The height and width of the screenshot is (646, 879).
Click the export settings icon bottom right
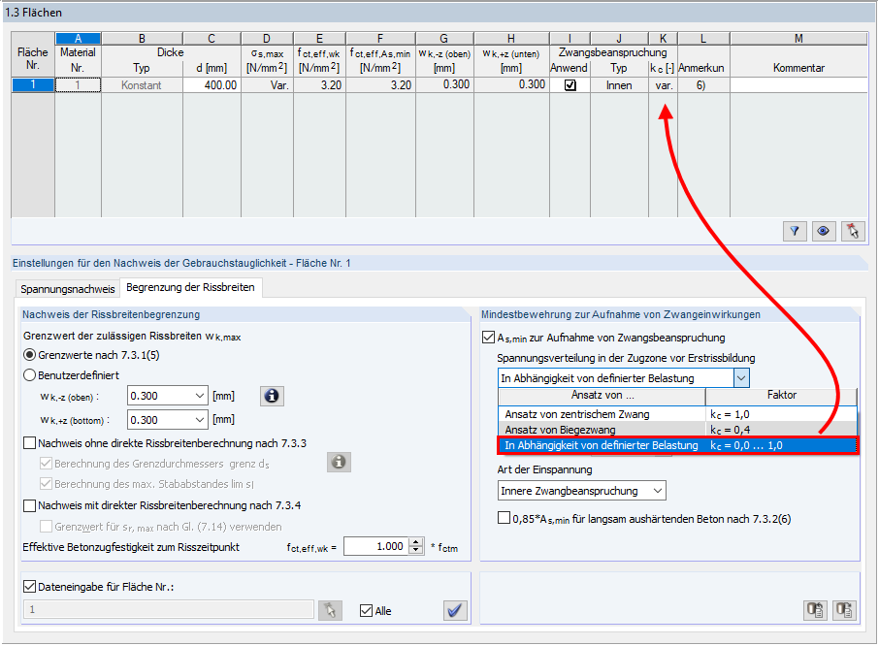[815, 609]
